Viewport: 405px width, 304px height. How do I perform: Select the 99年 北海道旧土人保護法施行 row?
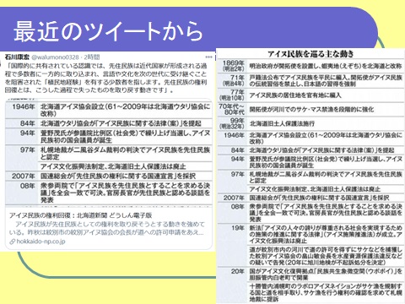[310, 123]
